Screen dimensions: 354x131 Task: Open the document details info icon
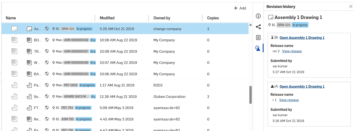tap(258, 16)
